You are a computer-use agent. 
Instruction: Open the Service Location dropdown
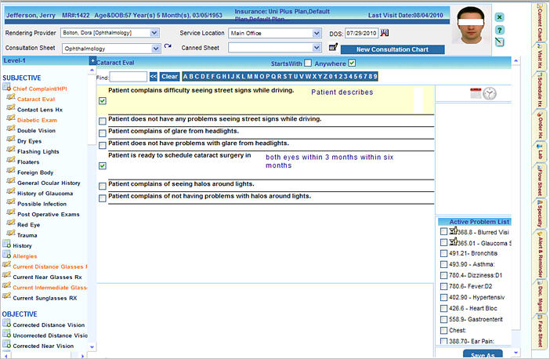(317, 34)
